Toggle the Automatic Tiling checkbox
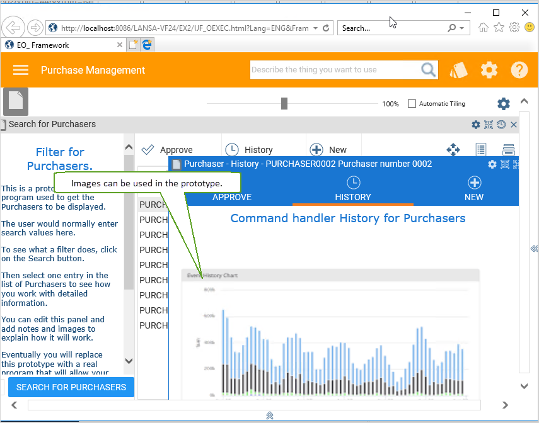Screen dimensions: 539x423 (x=412, y=104)
